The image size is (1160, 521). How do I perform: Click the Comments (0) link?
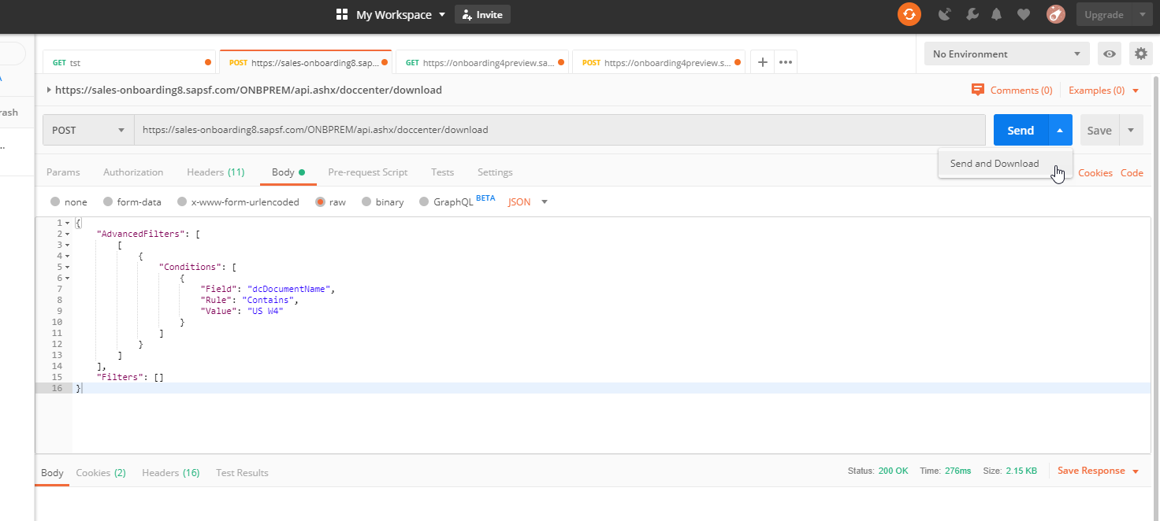point(1021,91)
